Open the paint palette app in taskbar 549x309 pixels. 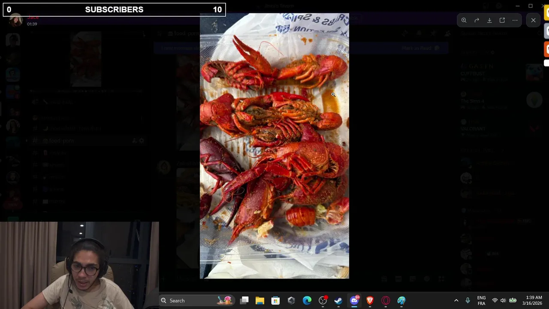point(401,300)
